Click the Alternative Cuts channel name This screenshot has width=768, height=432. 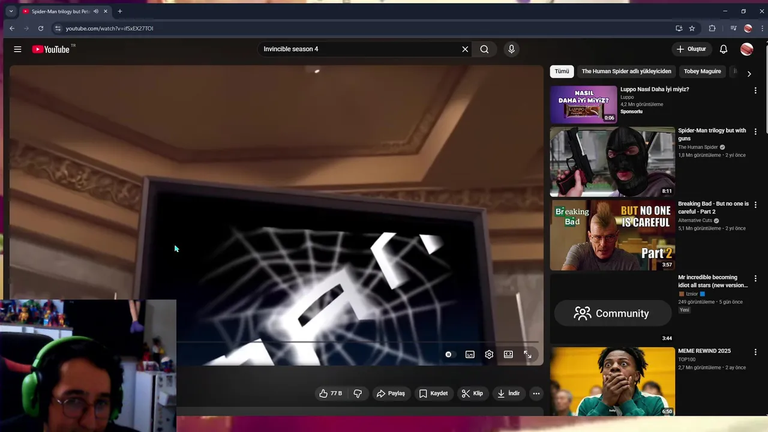tap(695, 220)
